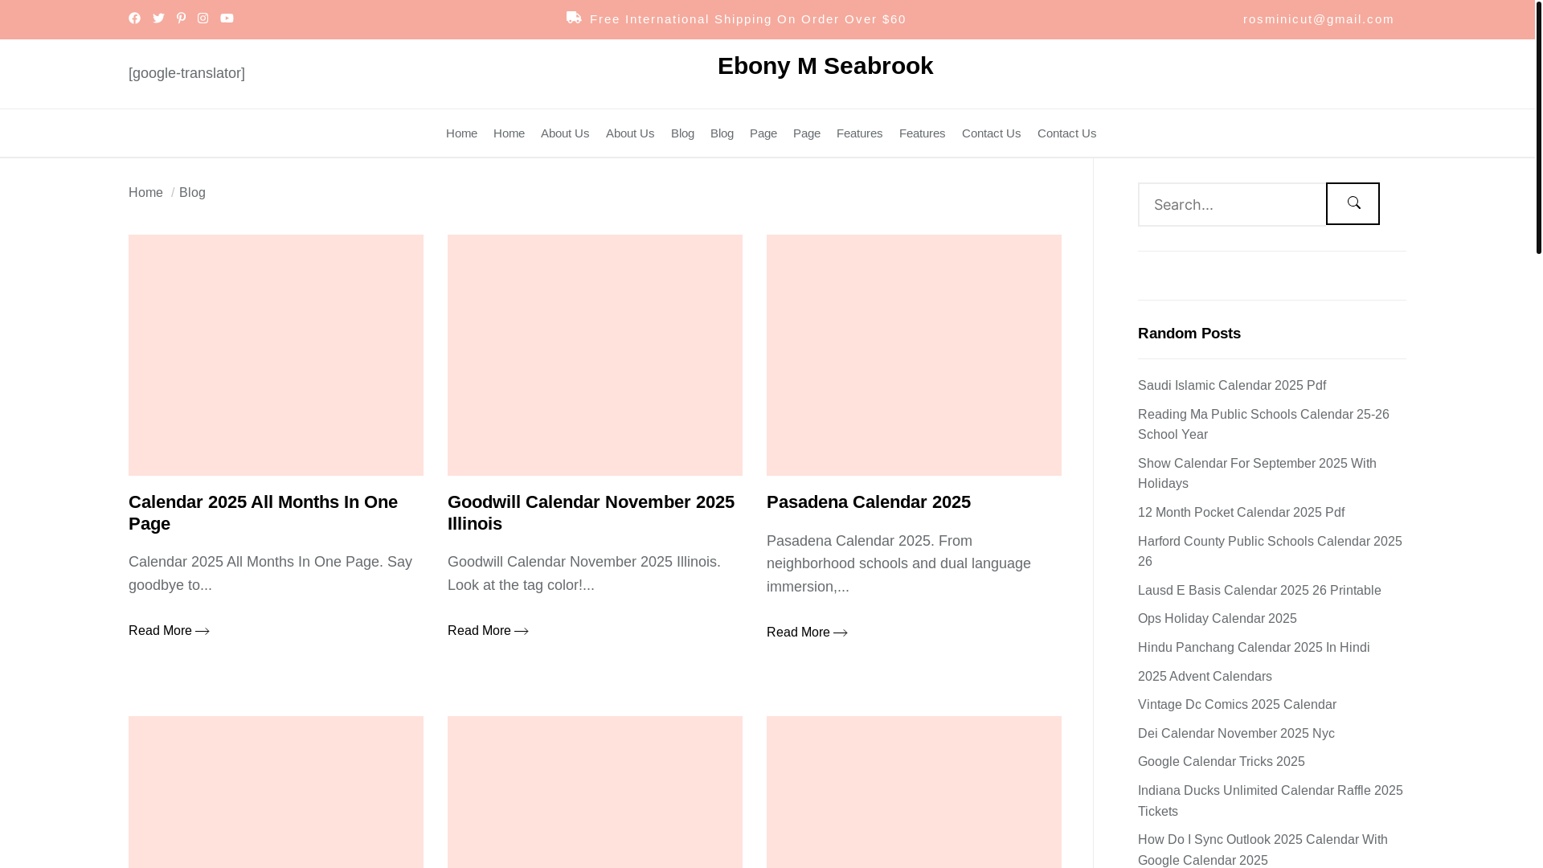Viewport: 1543px width, 868px height.
Task: Read More for Pasadena Calendar post
Action: click(807, 633)
